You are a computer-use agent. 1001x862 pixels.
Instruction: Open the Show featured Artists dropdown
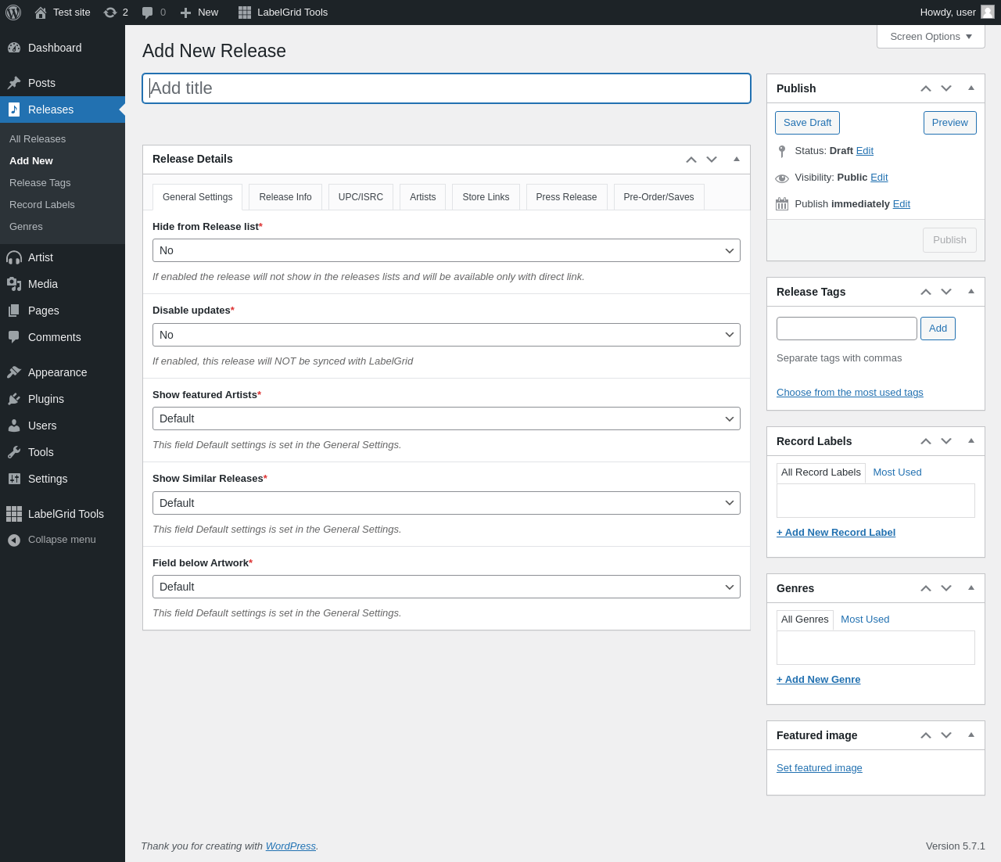click(x=447, y=418)
